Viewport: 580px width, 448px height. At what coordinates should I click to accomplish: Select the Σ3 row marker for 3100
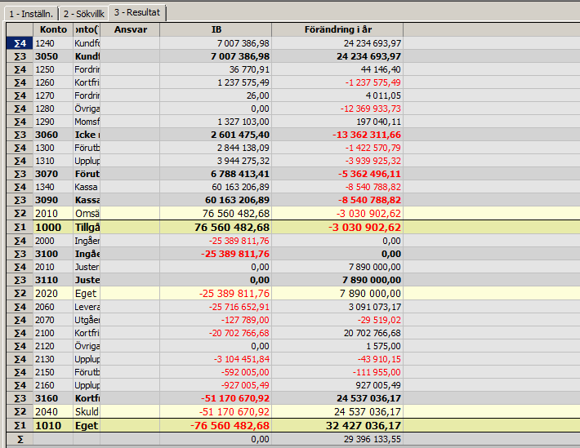point(20,254)
